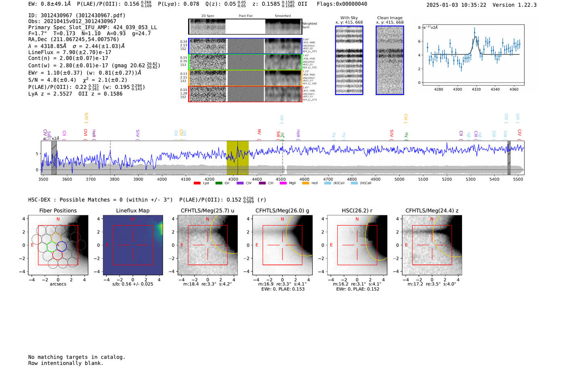
Task: Click the 'EWr: 0, PLAE: 0.152' caption
Action: 358,289
